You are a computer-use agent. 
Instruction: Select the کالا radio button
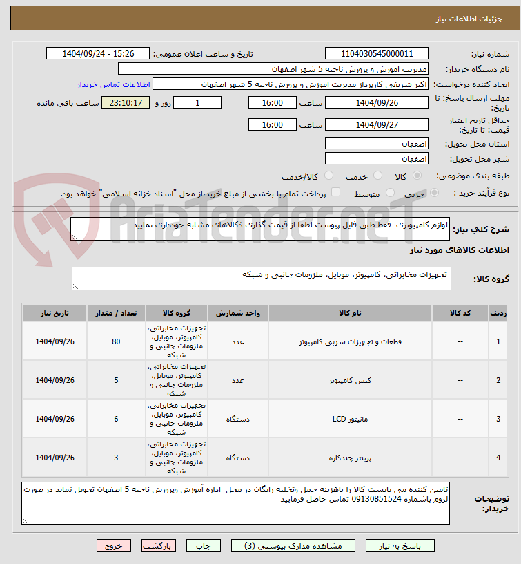(x=417, y=176)
